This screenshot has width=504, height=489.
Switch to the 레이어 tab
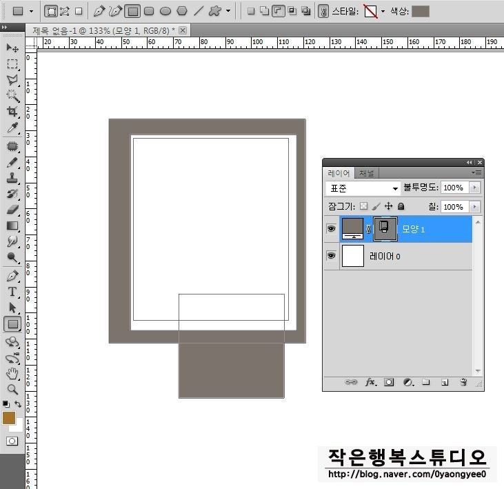pyautogui.click(x=339, y=173)
